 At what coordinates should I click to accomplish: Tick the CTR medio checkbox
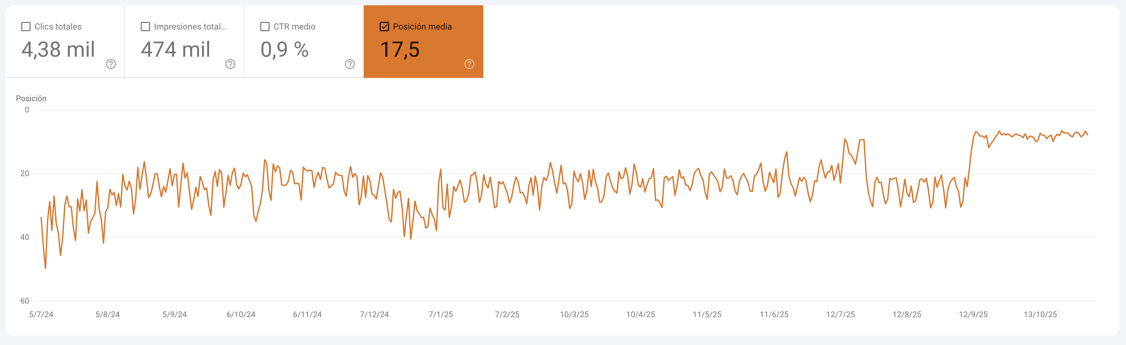pos(265,27)
